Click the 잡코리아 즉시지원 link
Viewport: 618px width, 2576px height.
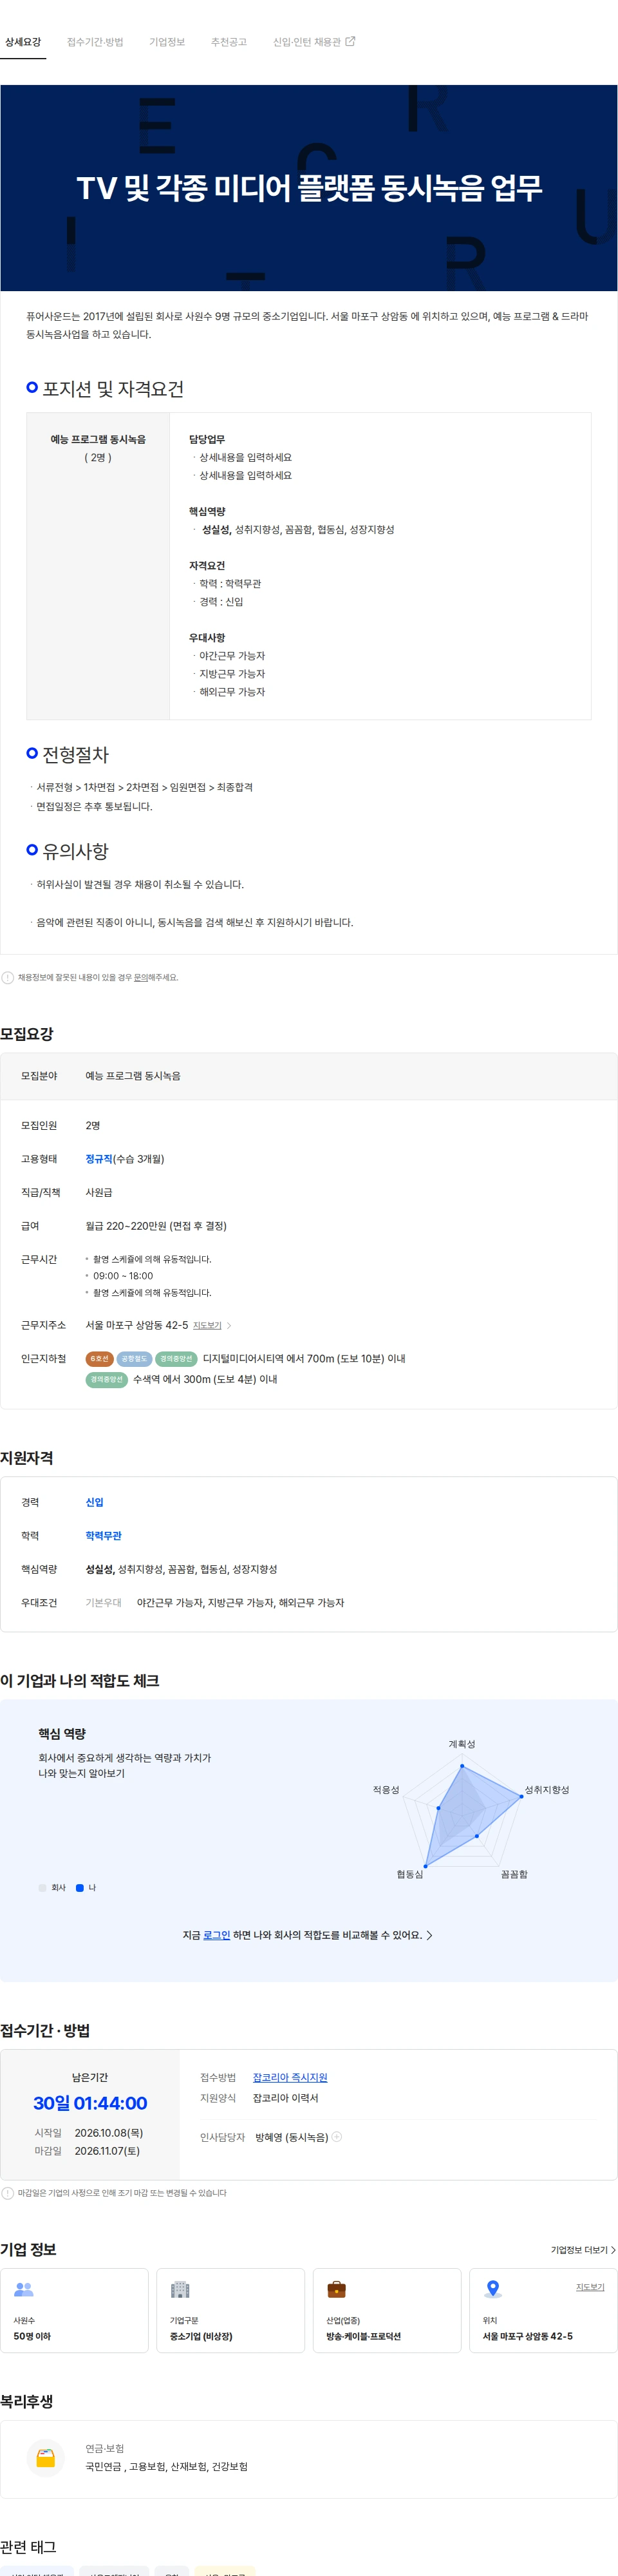[290, 2077]
